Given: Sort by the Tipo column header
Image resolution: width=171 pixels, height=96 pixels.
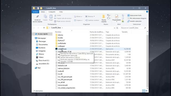Looking at the screenshot, I should pyautogui.click(x=107, y=32).
